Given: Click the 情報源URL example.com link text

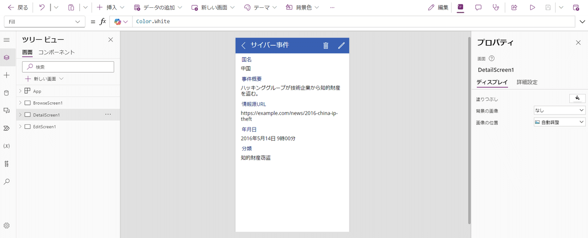Looking at the screenshot, I should point(289,116).
